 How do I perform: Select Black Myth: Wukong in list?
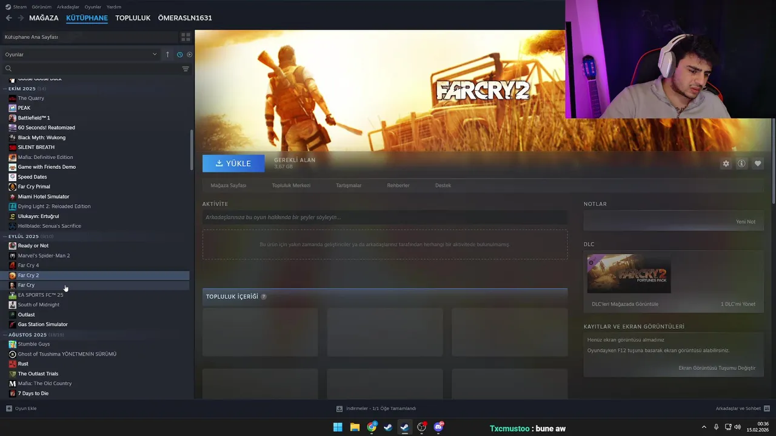point(42,137)
